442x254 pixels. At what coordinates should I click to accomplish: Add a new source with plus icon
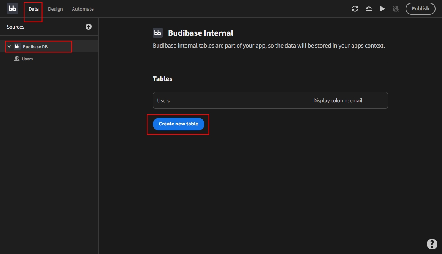click(x=89, y=27)
